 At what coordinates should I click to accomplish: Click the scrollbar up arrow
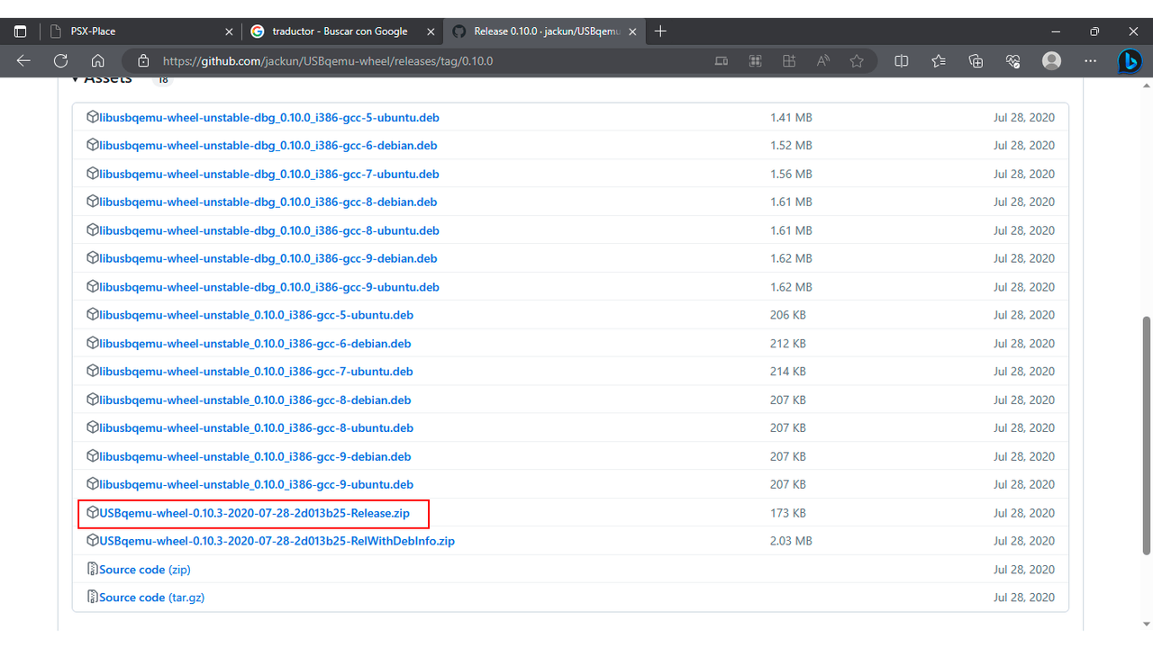(x=1147, y=84)
